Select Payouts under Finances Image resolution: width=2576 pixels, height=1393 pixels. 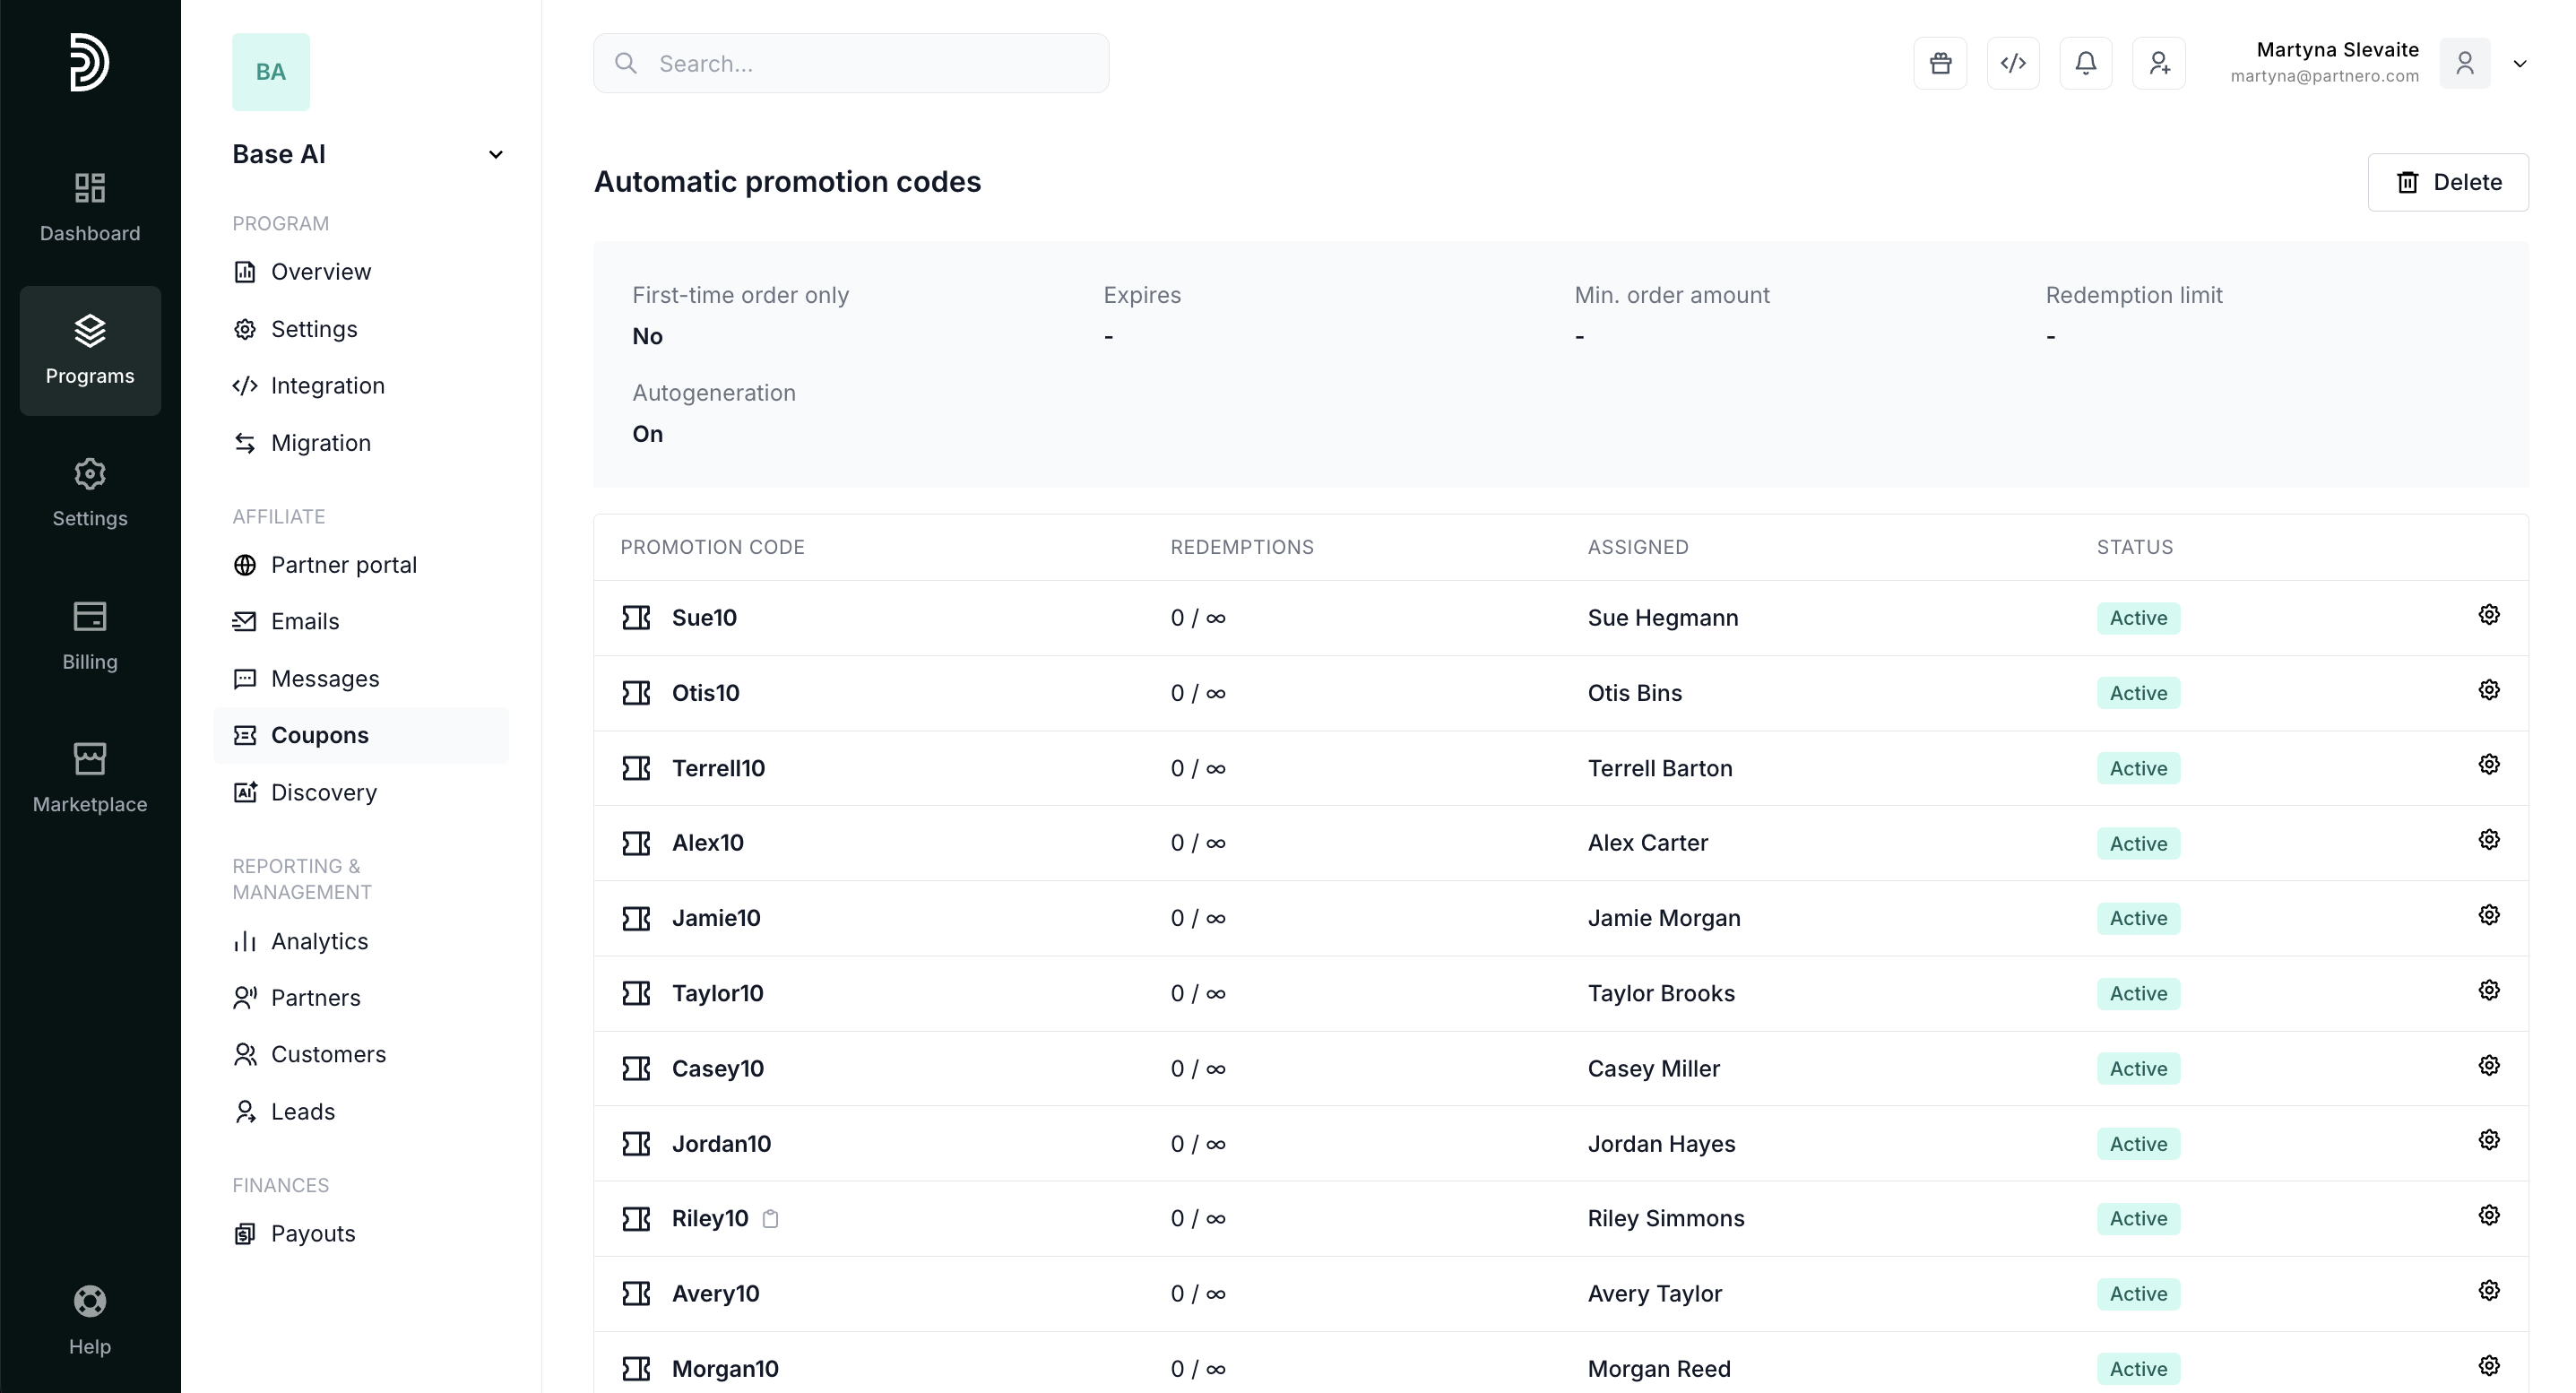[312, 1233]
